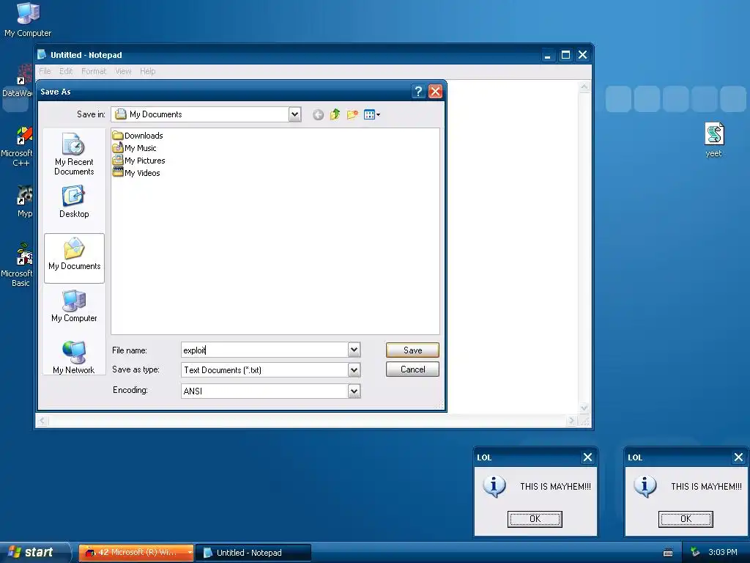Screen dimensions: 750x563
Task: Close the right LOL message box
Action: [738, 457]
